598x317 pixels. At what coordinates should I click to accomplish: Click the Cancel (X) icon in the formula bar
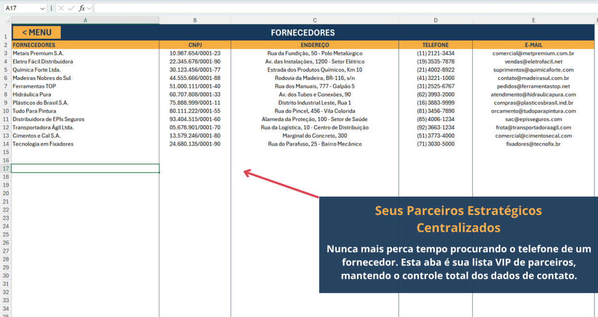click(x=61, y=8)
